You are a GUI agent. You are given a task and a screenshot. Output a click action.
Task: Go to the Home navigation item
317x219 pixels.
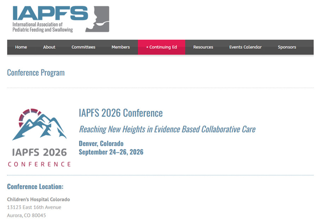click(21, 47)
